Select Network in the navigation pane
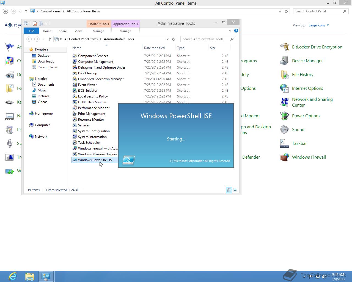Image resolution: width=352 pixels, height=282 pixels. [41, 137]
